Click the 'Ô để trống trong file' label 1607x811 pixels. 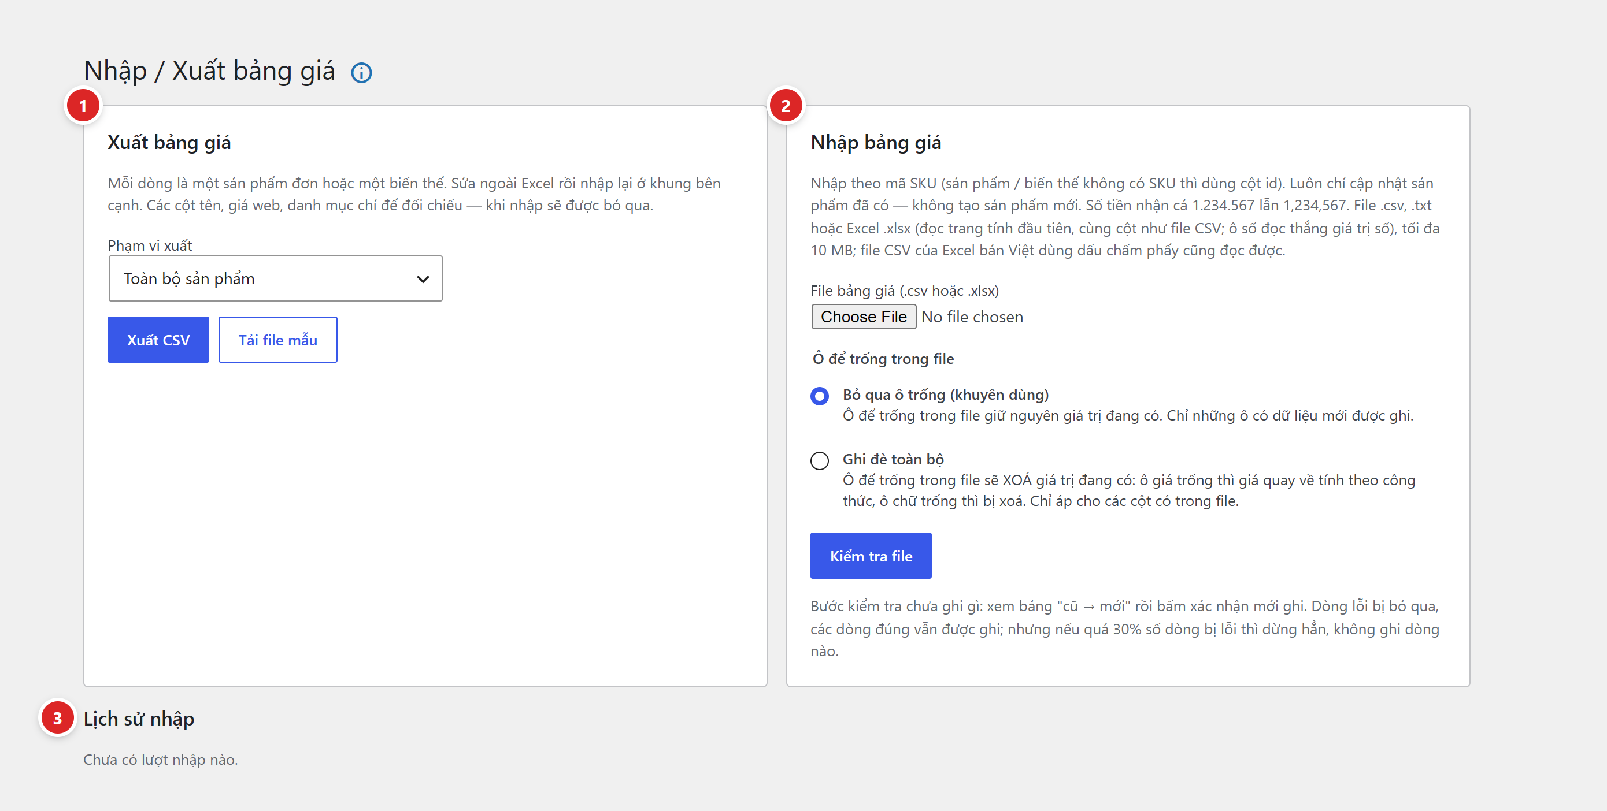tap(883, 359)
